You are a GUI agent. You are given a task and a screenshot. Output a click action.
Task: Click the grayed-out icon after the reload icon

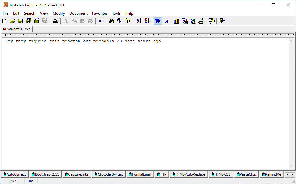45,21
